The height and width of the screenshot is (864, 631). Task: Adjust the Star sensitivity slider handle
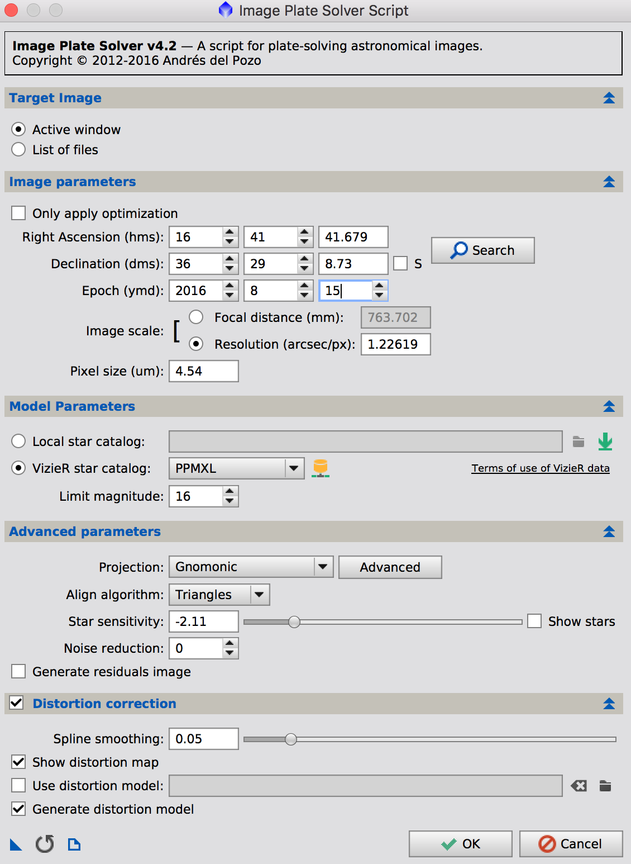pyautogui.click(x=294, y=621)
